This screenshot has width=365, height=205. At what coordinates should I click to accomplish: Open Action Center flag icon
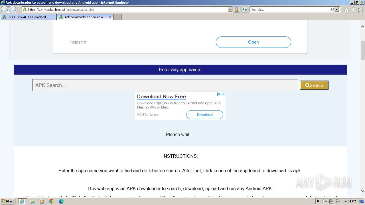(x=338, y=201)
